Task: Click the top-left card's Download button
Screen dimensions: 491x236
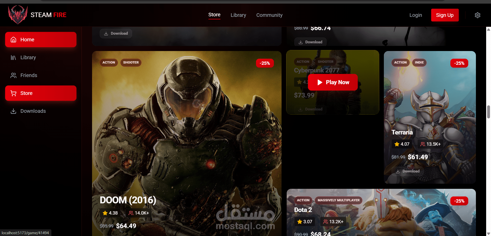Action: click(116, 33)
